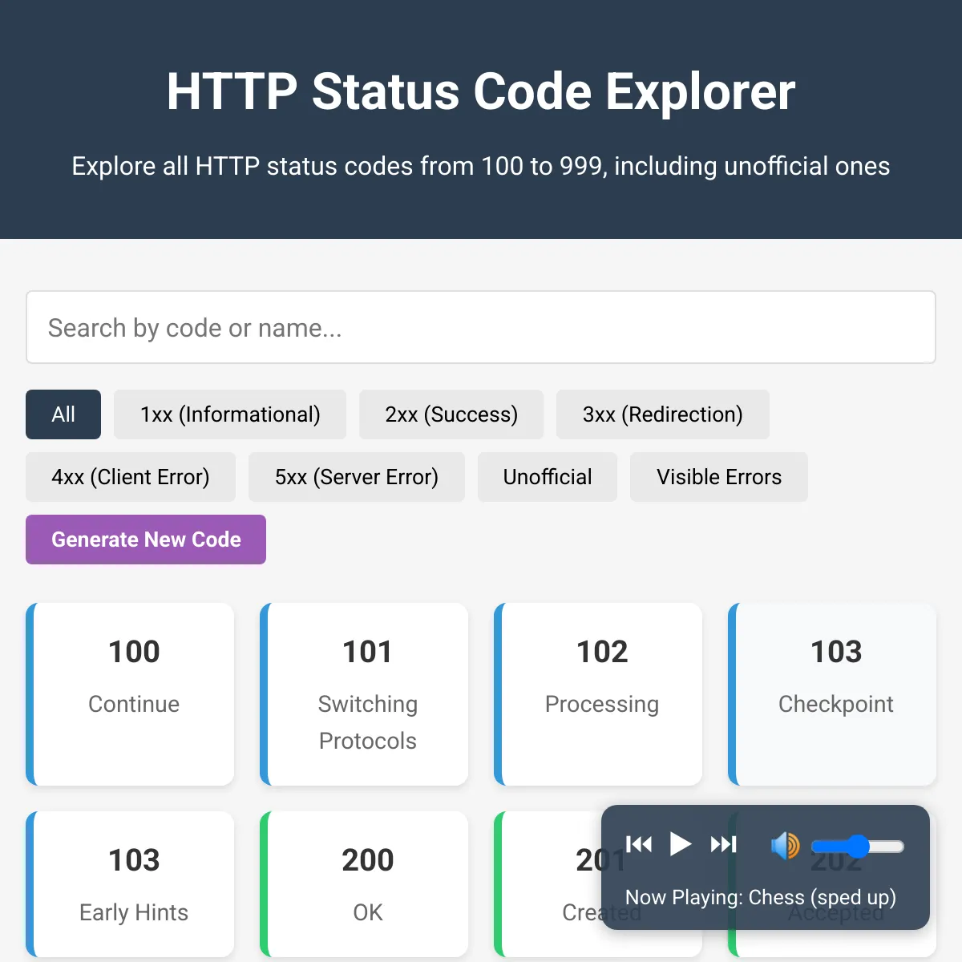Mute the speaker in the player
The height and width of the screenshot is (962, 962).
click(786, 846)
